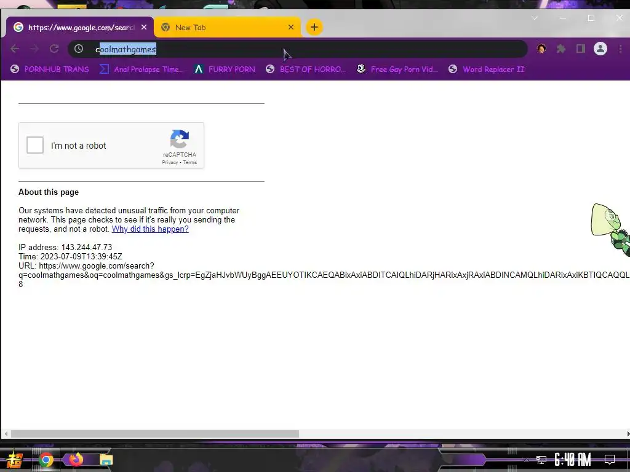Open the reCAPTCHA Privacy link
This screenshot has width=630, height=472.
point(170,162)
